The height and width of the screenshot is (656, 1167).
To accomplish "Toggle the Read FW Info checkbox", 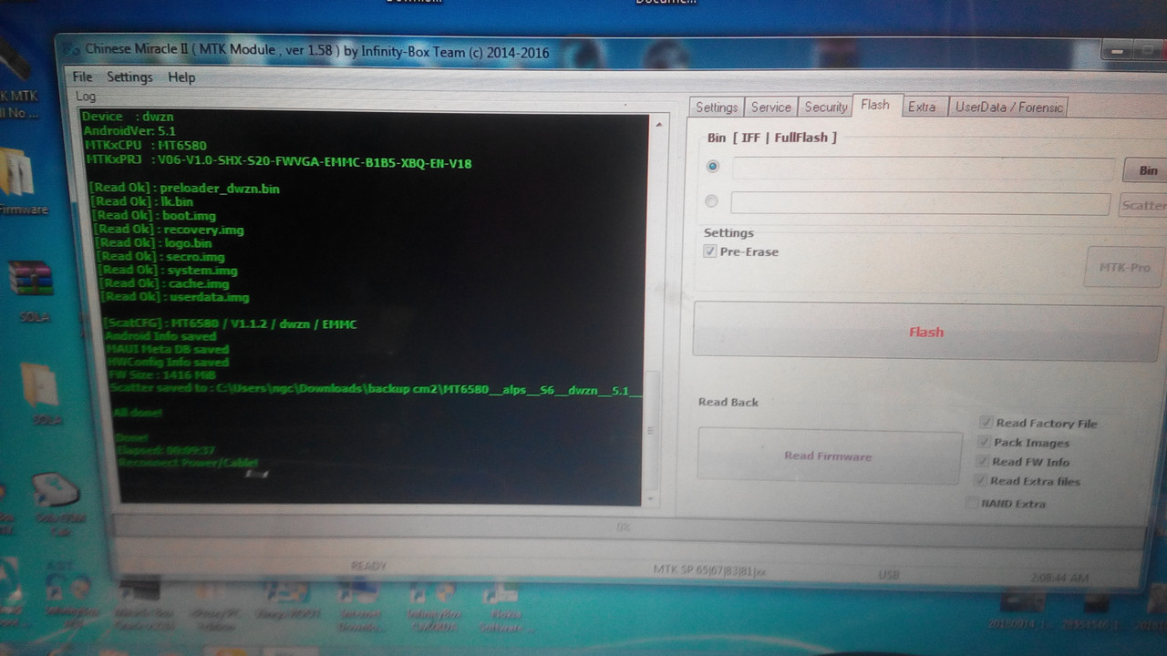I will [x=982, y=462].
